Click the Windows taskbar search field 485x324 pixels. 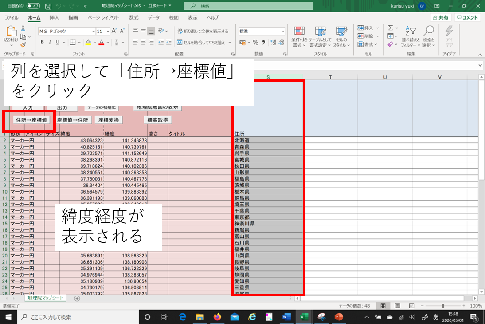78,317
